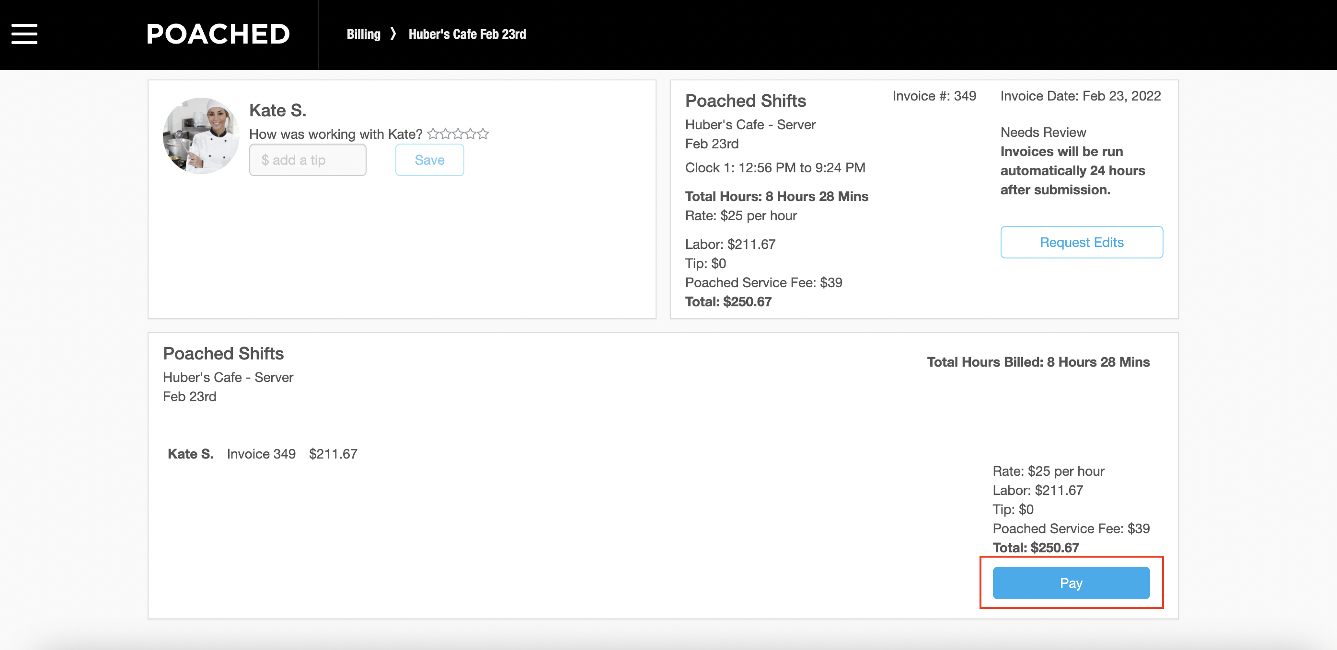Pay the $250.67 invoice
The width and height of the screenshot is (1337, 650).
click(x=1071, y=583)
